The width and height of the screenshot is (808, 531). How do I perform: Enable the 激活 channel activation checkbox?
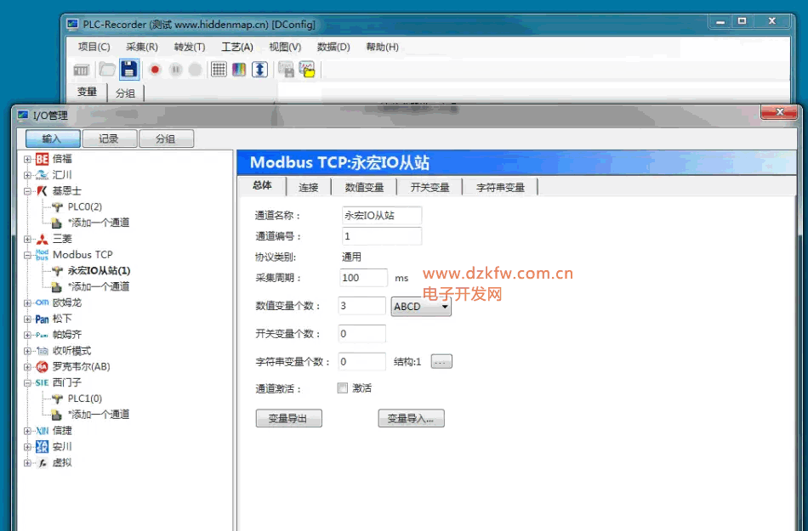[x=343, y=388]
